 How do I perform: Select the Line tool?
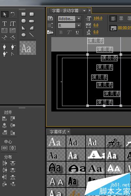pos(32,34)
